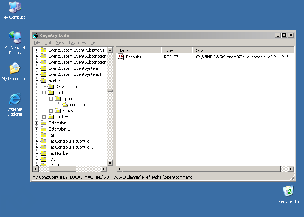Click the FaxNumber folder icon

click(x=44, y=153)
